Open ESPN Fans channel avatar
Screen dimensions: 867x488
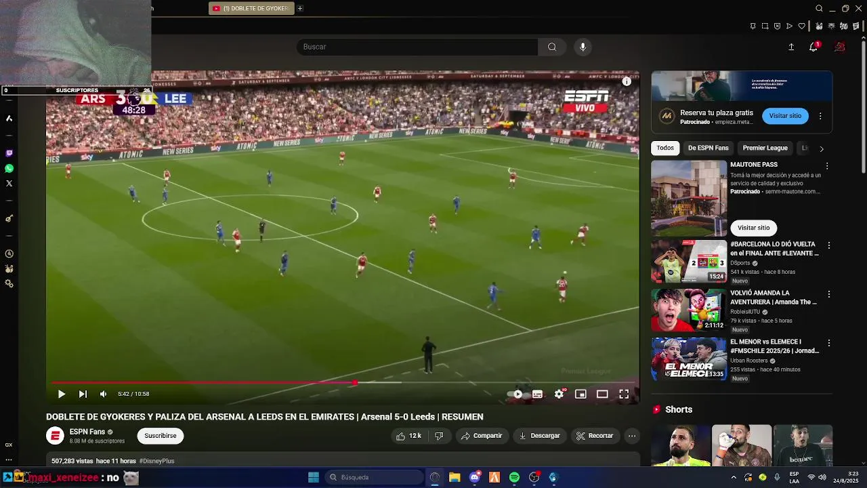click(55, 436)
